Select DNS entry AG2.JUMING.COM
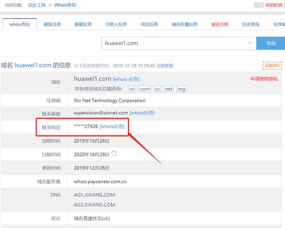 (x=94, y=205)
